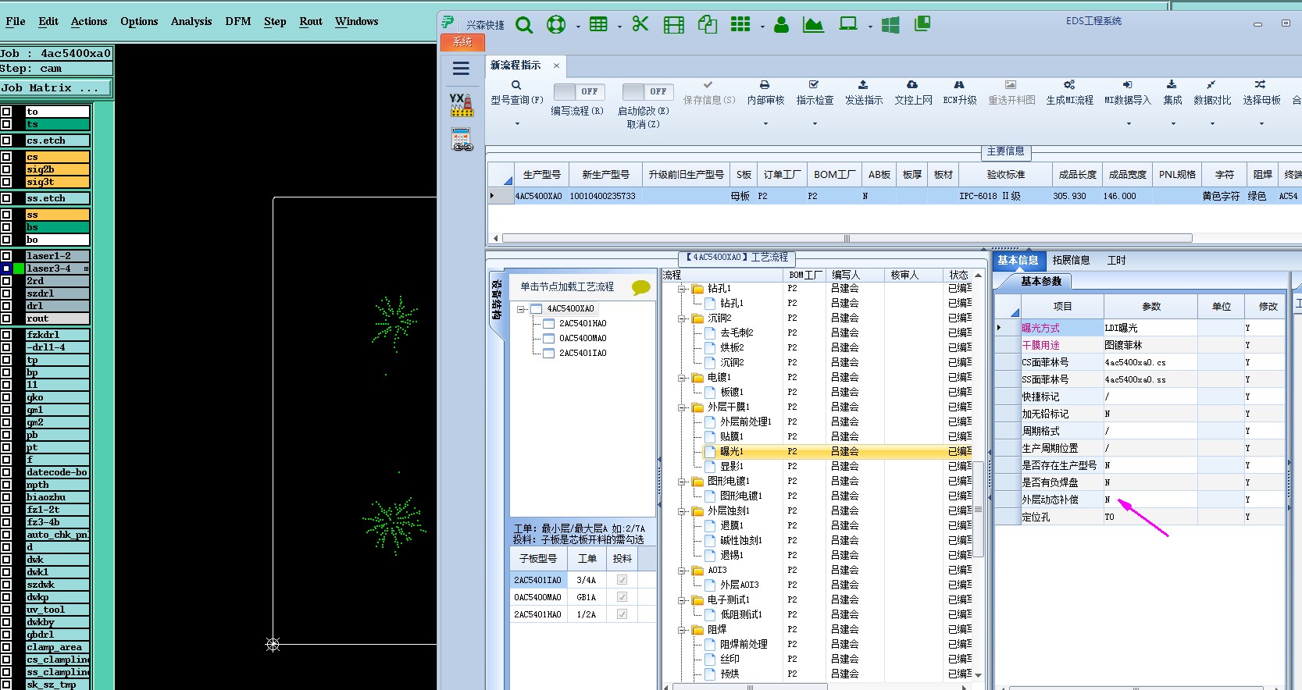Toggle 投料 checkbox for 2AC5401IA0
The width and height of the screenshot is (1302, 690).
622,580
